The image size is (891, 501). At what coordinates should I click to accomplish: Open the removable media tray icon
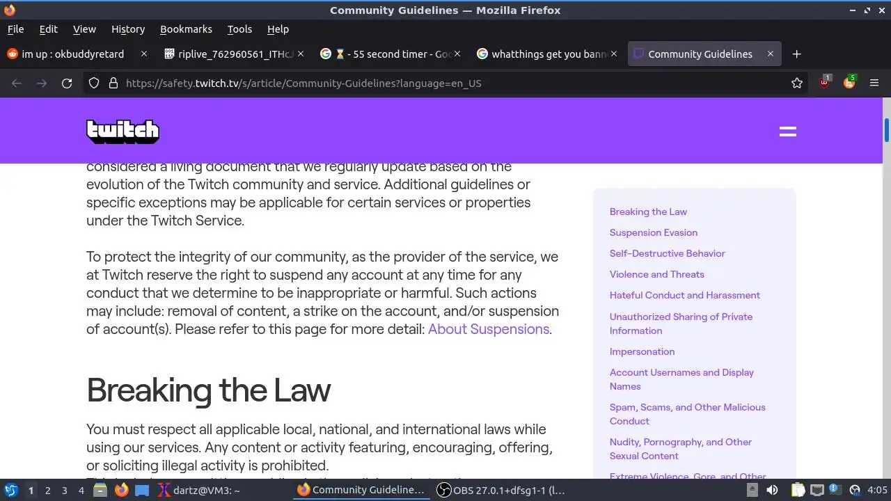click(x=752, y=491)
